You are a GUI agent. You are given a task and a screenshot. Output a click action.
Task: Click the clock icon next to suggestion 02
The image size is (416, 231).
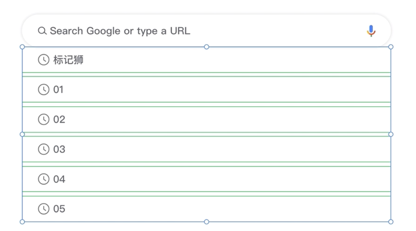pyautogui.click(x=44, y=119)
